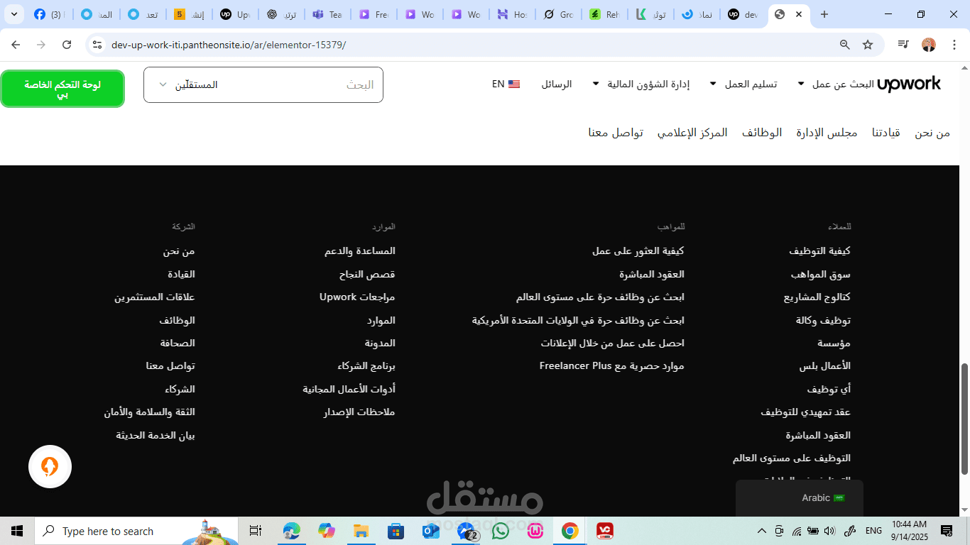This screenshot has width=970, height=545.
Task: Open علاقات المستثمرين footer link
Action: point(155,297)
